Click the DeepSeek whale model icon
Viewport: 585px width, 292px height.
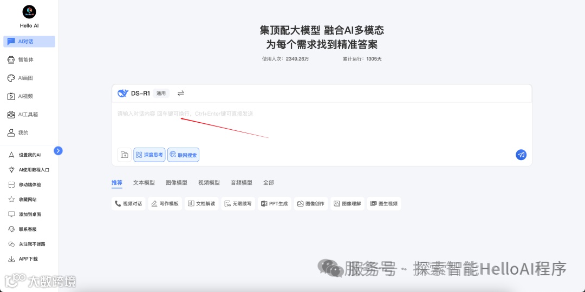123,94
